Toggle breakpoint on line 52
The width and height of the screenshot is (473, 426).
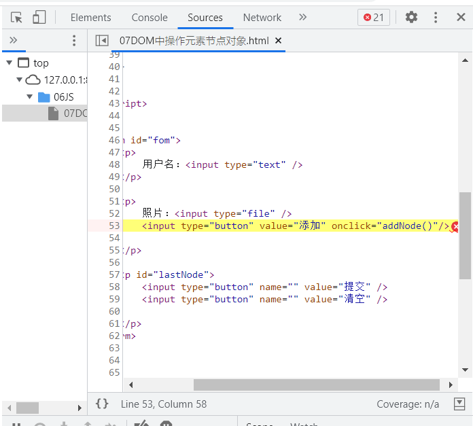click(114, 213)
